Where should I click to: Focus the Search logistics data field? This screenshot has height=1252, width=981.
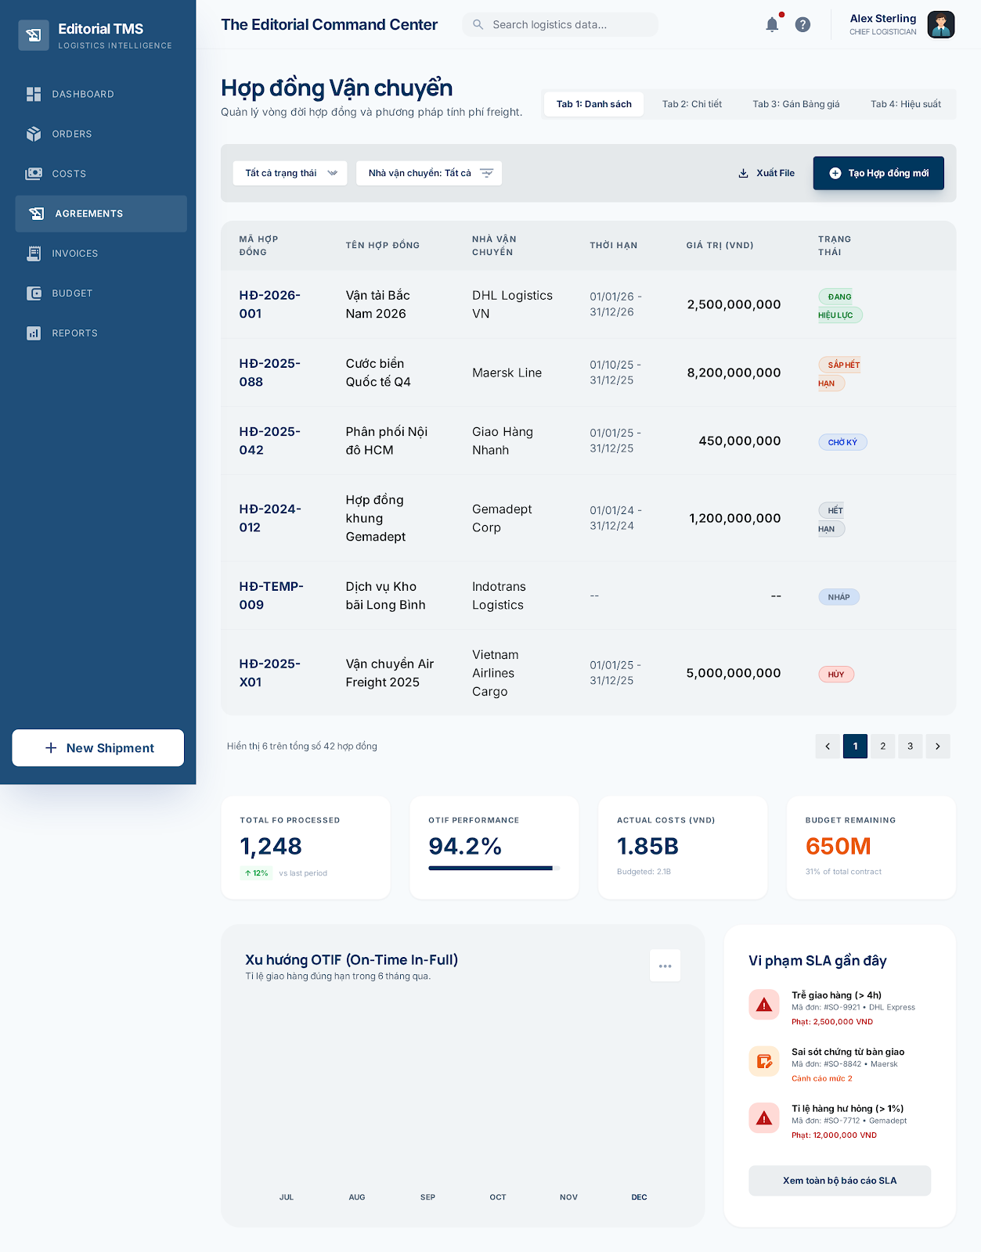click(x=560, y=24)
